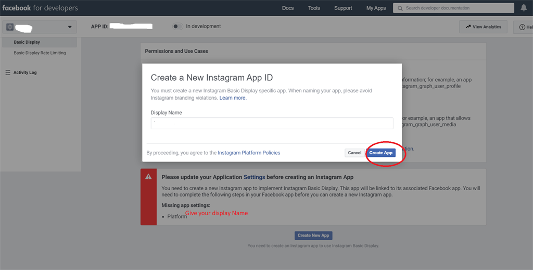Viewport: 533px width, 270px height.
Task: Click the Create New App button
Action: pyautogui.click(x=313, y=235)
